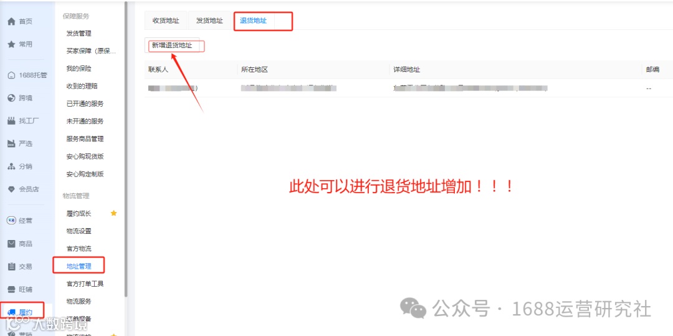This screenshot has width=673, height=336.
Task: Open 地址管理 in the submenu
Action: click(79, 266)
